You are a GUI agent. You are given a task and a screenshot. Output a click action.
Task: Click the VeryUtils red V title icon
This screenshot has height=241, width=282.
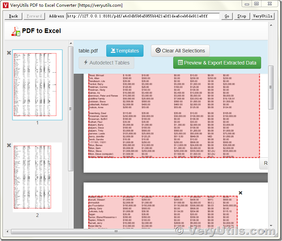[6, 5]
